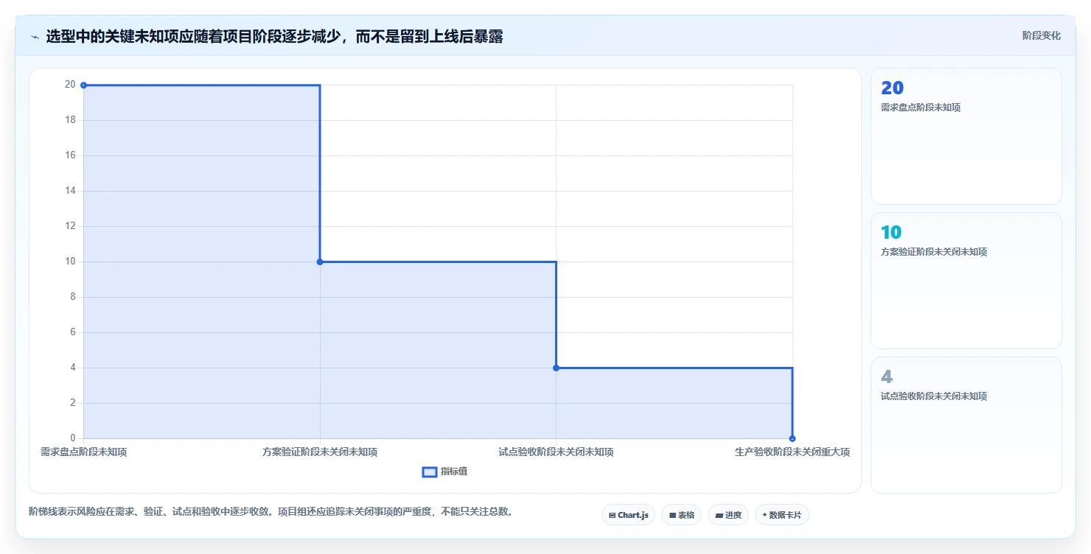Select the data point at value 0

click(792, 438)
